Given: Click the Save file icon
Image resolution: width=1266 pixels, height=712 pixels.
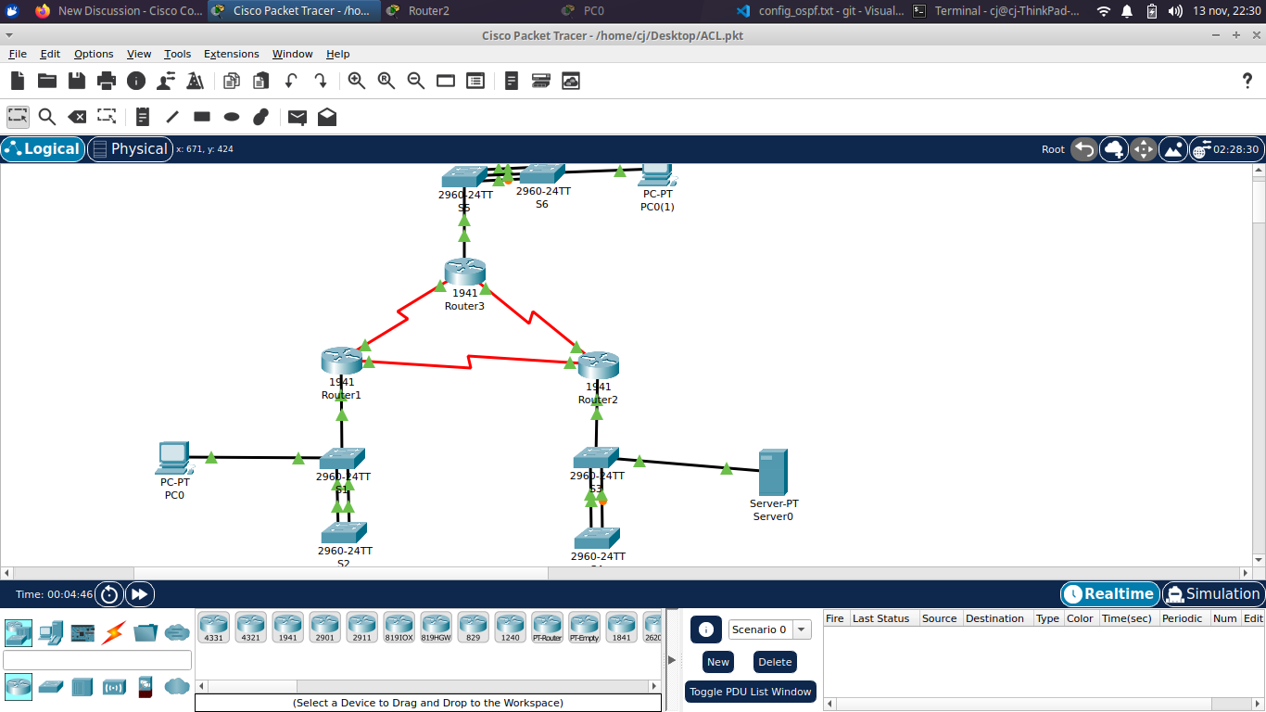Looking at the screenshot, I should pos(76,81).
